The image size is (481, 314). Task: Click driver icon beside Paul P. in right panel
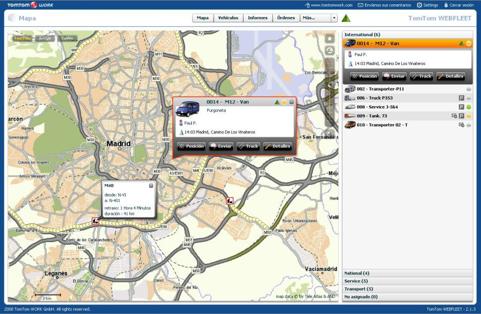point(350,54)
